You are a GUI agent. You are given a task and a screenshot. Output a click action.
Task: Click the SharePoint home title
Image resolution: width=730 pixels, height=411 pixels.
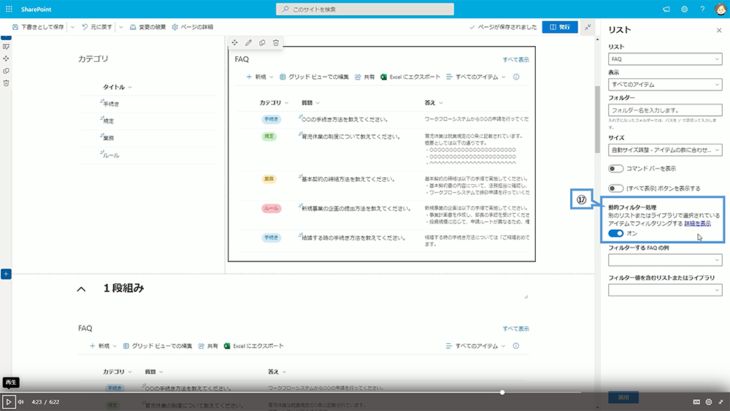[36, 9]
